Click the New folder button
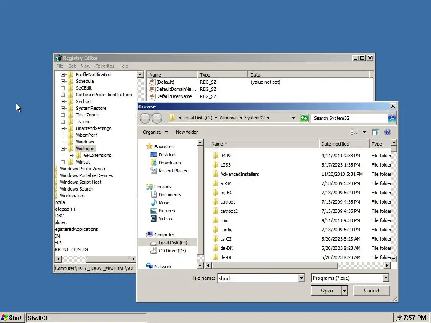The width and height of the screenshot is (431, 323). click(x=187, y=132)
